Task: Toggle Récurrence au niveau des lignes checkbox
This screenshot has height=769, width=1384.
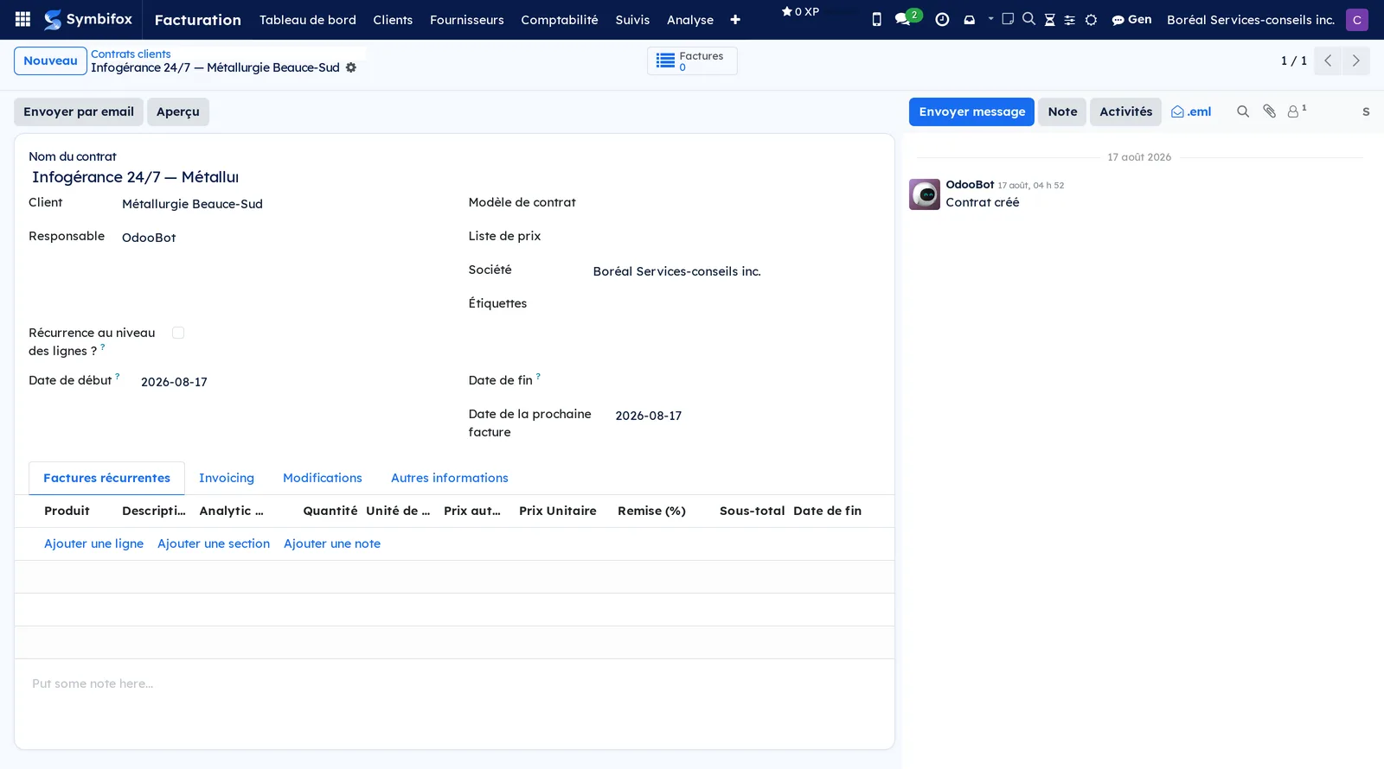Action: coord(178,333)
